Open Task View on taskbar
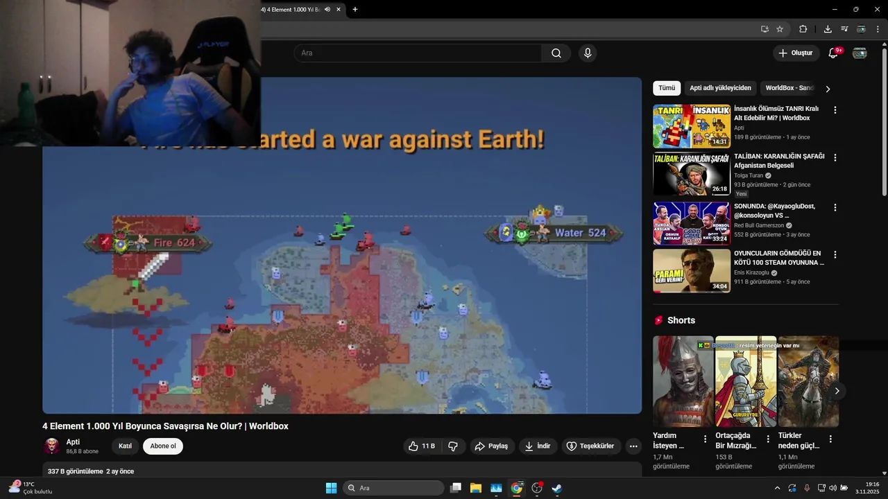 456,488
